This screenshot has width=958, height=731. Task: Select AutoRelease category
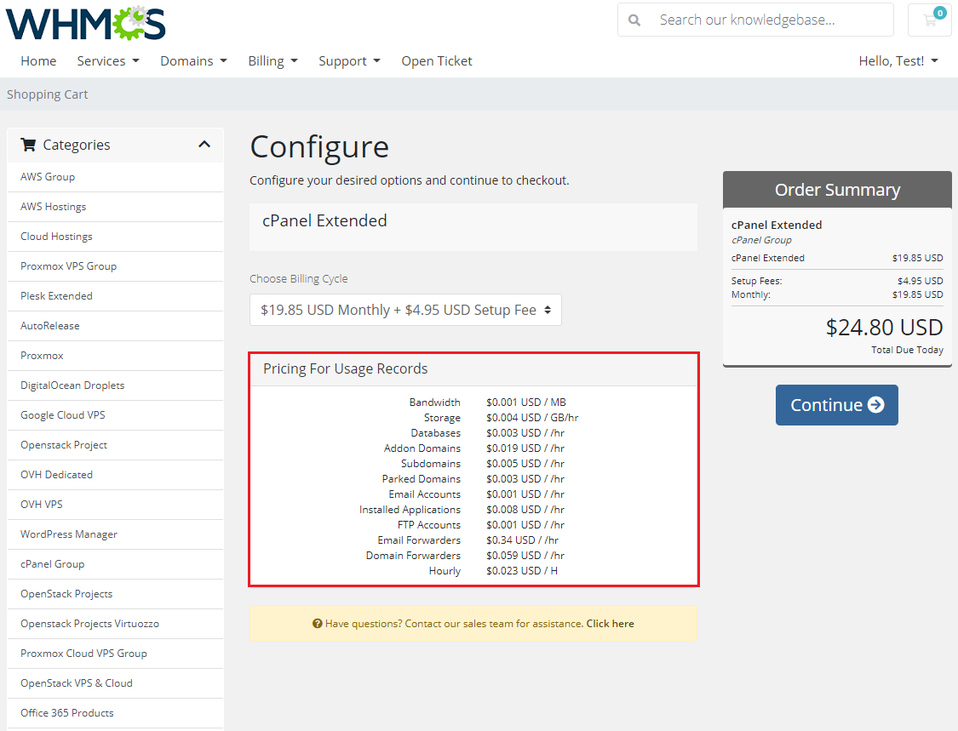pos(116,326)
